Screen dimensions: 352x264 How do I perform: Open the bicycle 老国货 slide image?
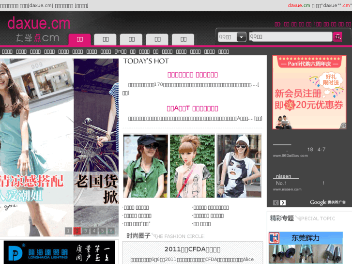coord(96,147)
